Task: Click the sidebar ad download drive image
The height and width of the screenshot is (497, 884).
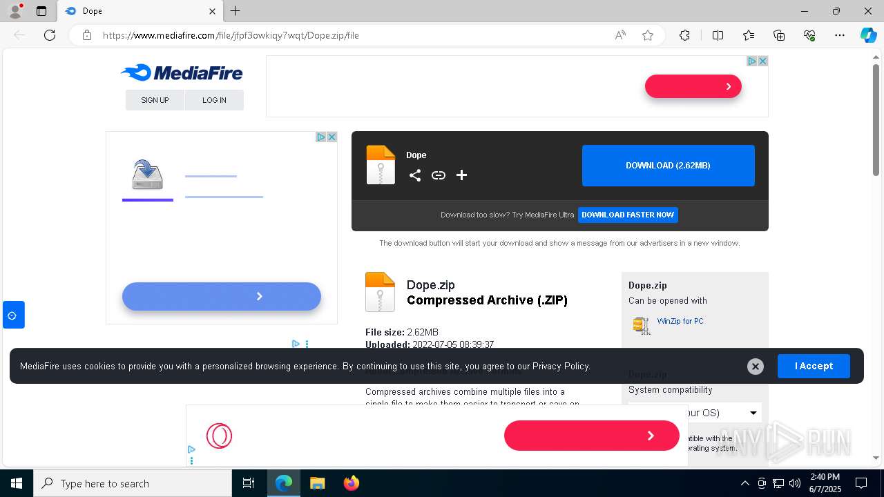Action: coord(148,174)
